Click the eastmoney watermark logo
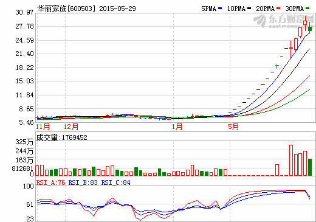Image resolution: width=316 pixels, height=222 pixels. click(x=283, y=21)
